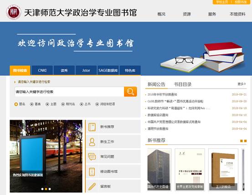
Task: Open 新生工作 person icon shortcut
Action: click(92, 142)
